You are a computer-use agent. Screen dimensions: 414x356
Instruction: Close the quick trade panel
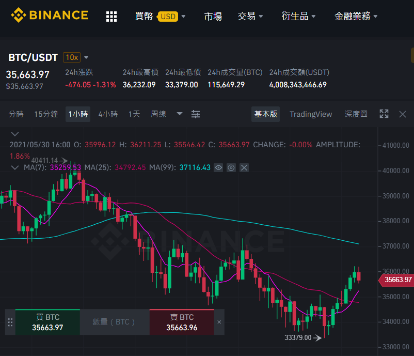coord(219,322)
